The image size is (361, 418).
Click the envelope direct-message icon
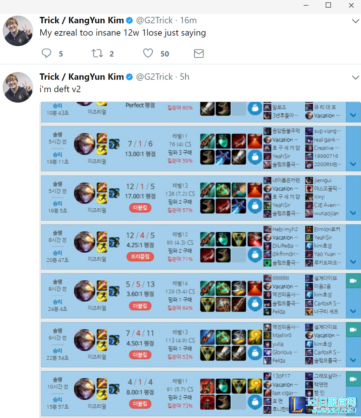click(199, 53)
